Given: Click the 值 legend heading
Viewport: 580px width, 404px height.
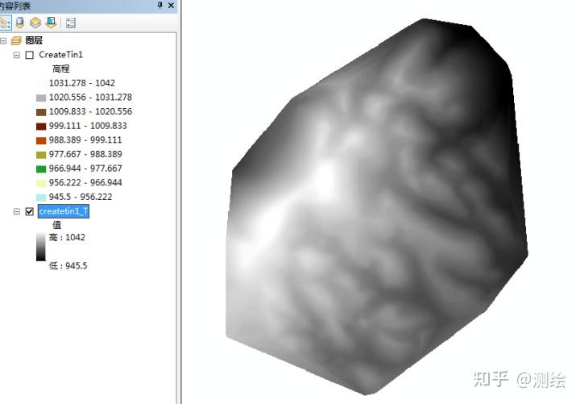Looking at the screenshot, I should [56, 225].
